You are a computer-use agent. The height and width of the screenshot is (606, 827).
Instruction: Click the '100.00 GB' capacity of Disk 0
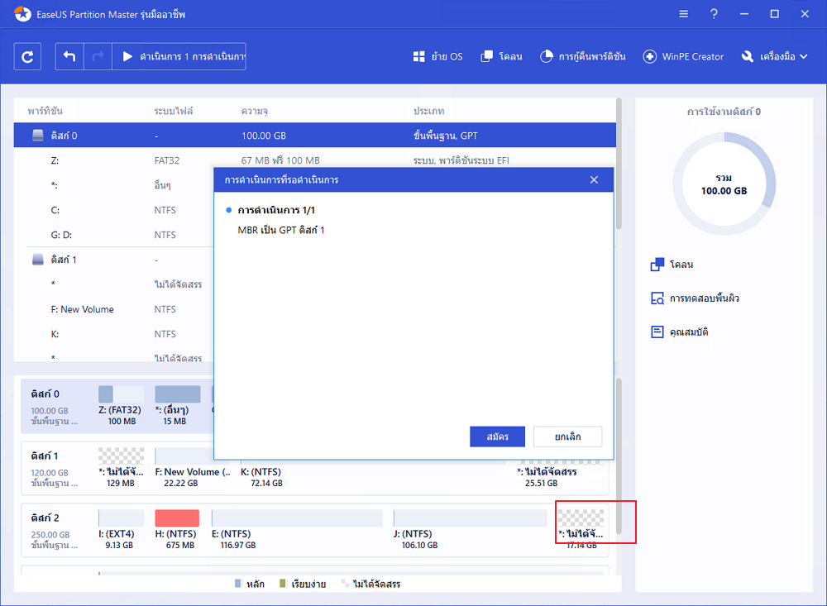tap(264, 136)
